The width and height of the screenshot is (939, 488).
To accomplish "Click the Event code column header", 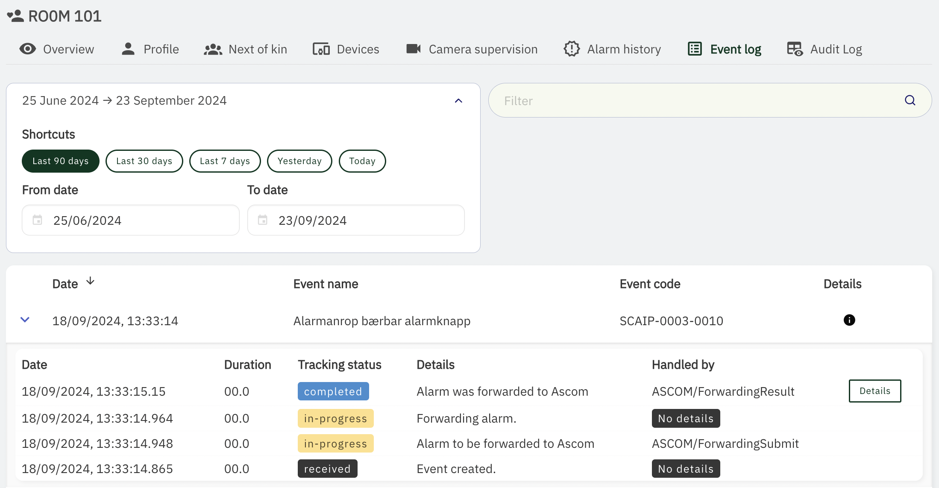I will pyautogui.click(x=650, y=284).
